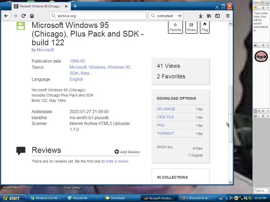Click the crying face thumbnail in sidebar
This screenshot has width=270, height=202.
click(261, 56)
